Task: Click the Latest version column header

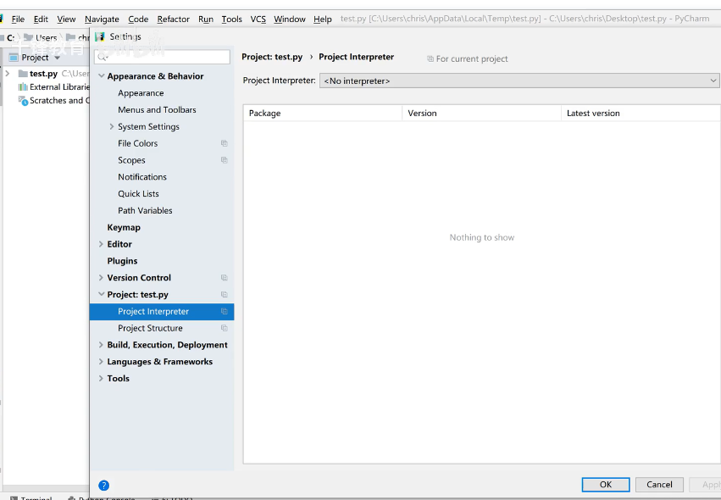Action: point(641,114)
